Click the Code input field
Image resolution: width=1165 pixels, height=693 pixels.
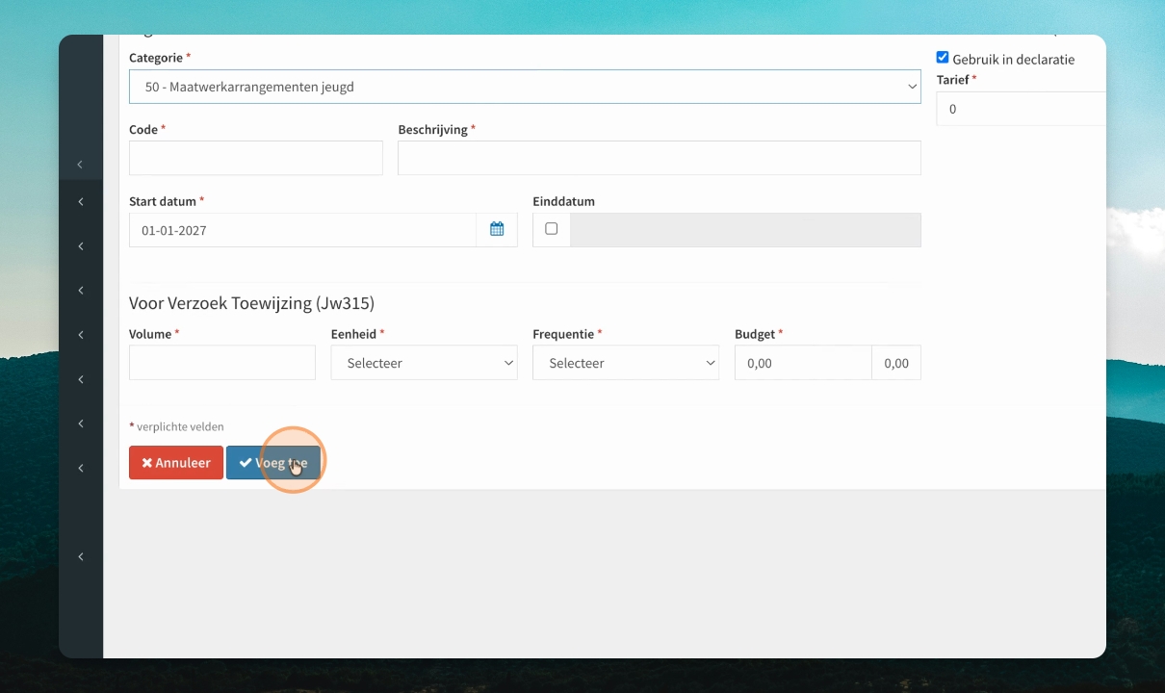(256, 158)
